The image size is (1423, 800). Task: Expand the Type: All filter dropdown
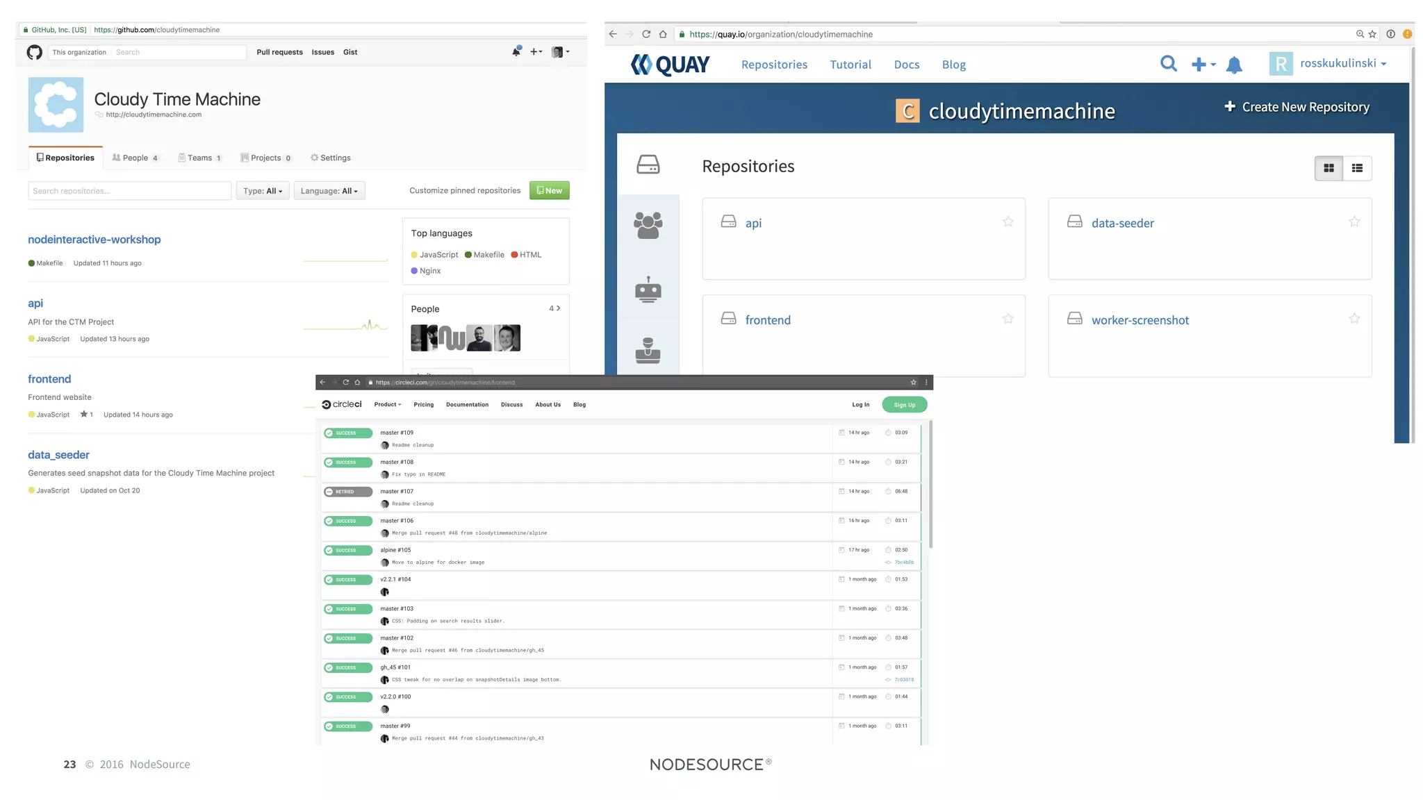(x=263, y=191)
